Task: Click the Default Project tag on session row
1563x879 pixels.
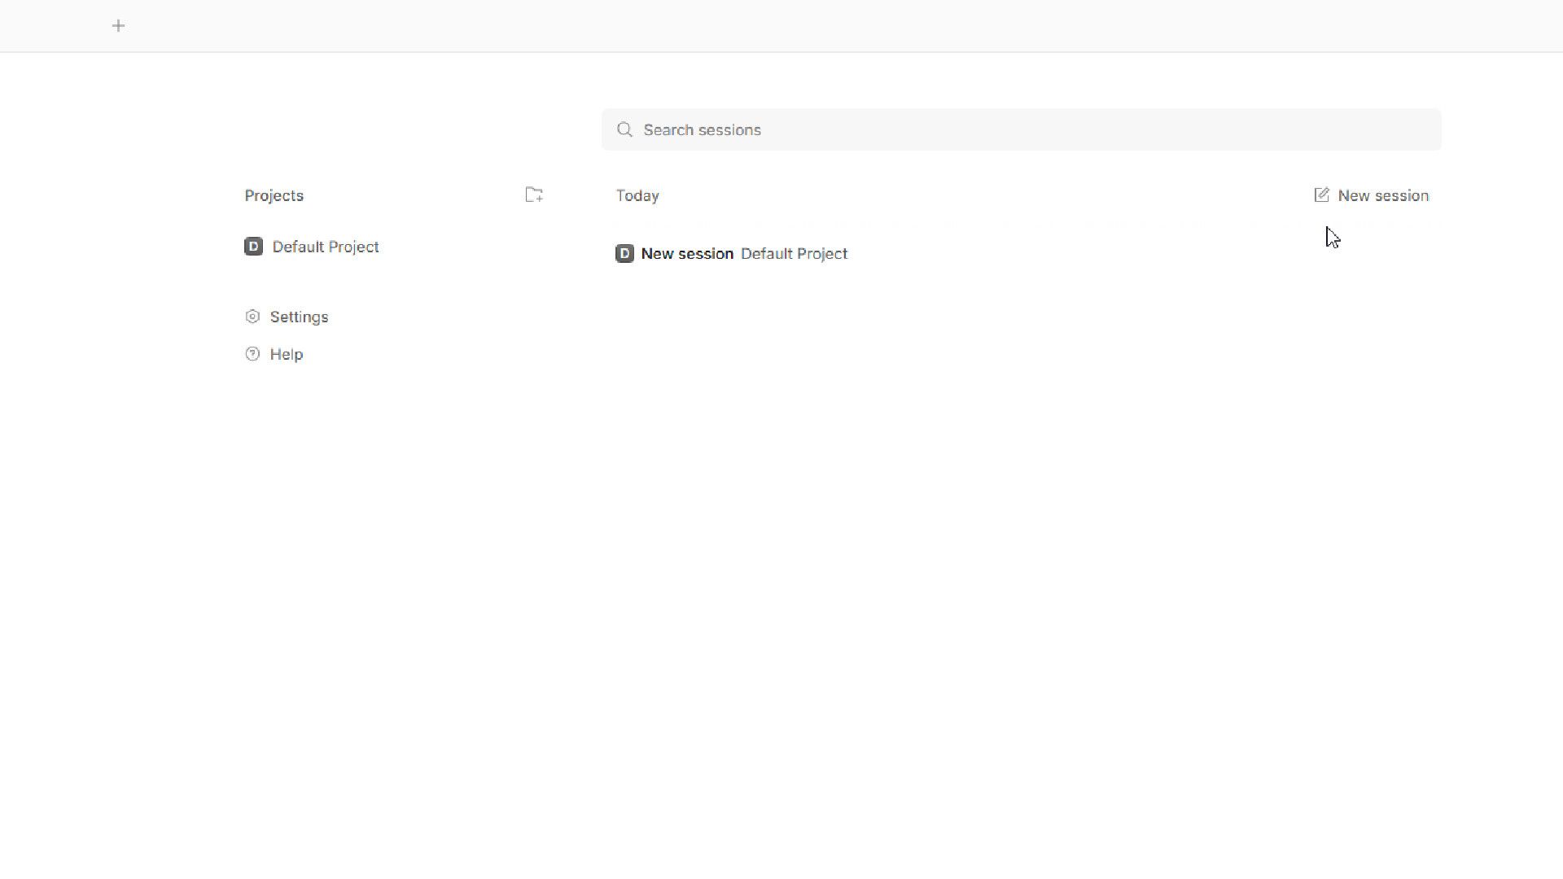Action: coord(794,254)
